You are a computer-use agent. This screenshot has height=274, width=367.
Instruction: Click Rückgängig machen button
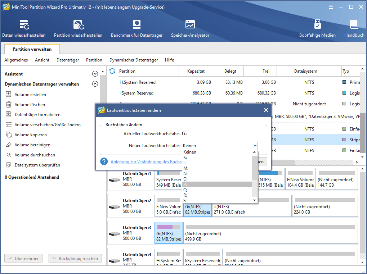75,258
